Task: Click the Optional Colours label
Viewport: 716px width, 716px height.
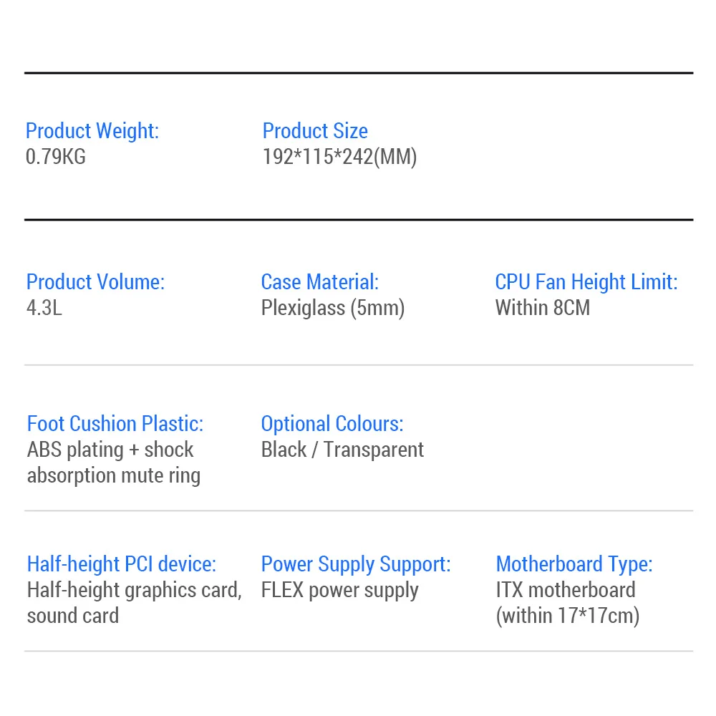Action: coord(332,424)
